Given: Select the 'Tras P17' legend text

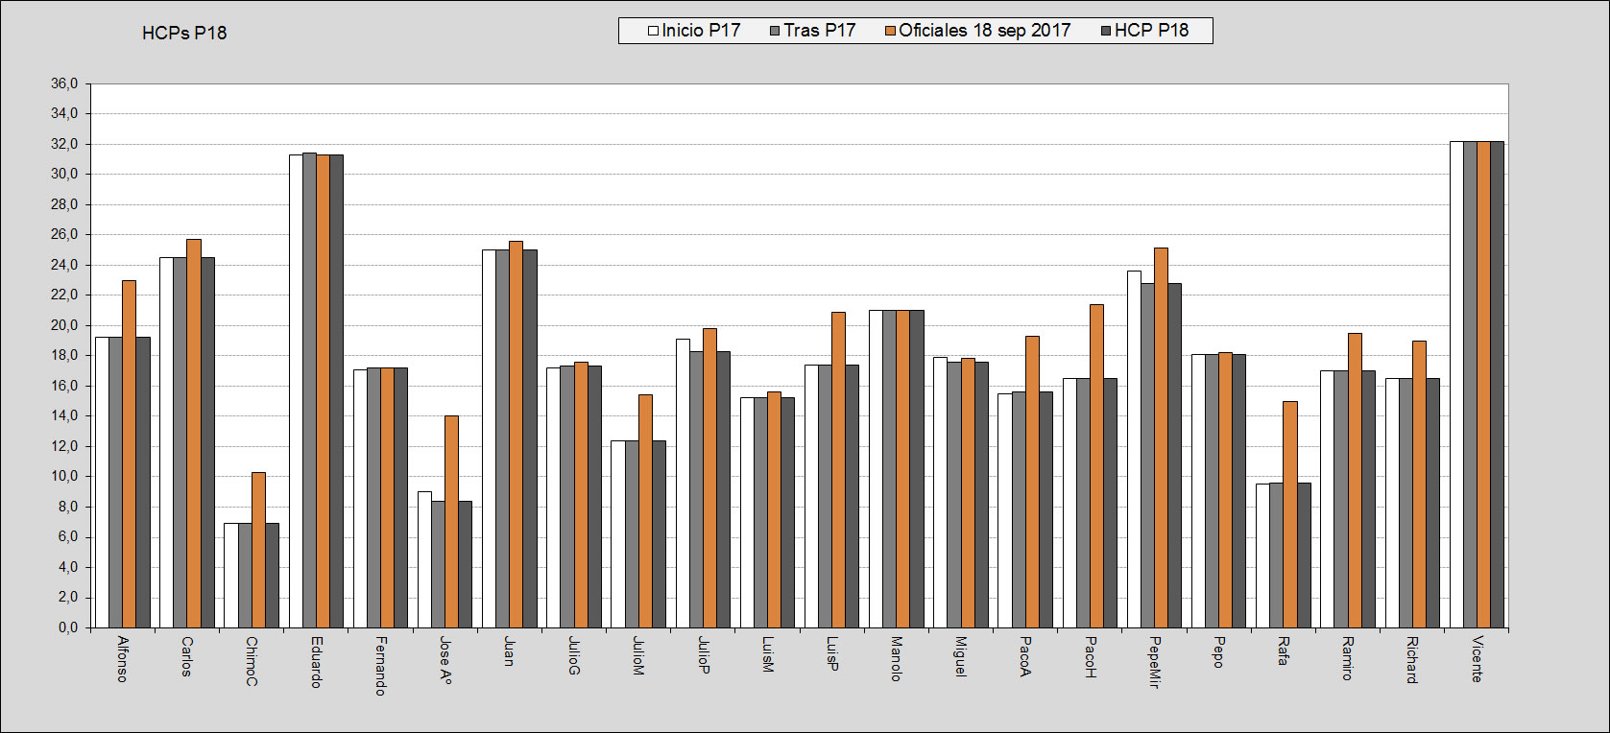Looking at the screenshot, I should coord(819,31).
